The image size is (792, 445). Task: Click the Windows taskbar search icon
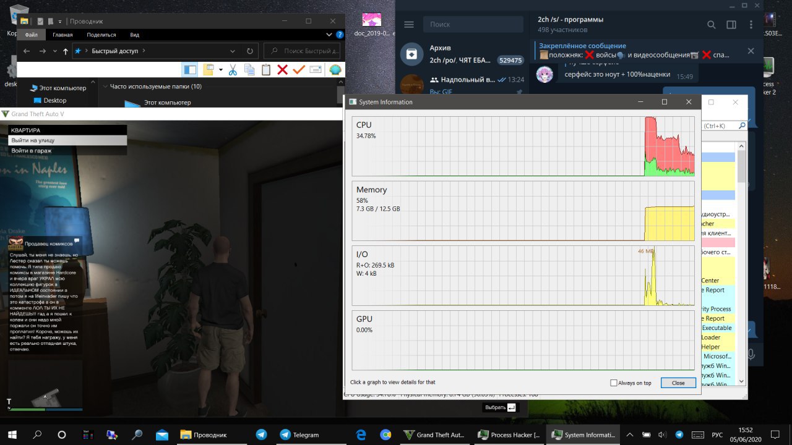pyautogui.click(x=37, y=434)
